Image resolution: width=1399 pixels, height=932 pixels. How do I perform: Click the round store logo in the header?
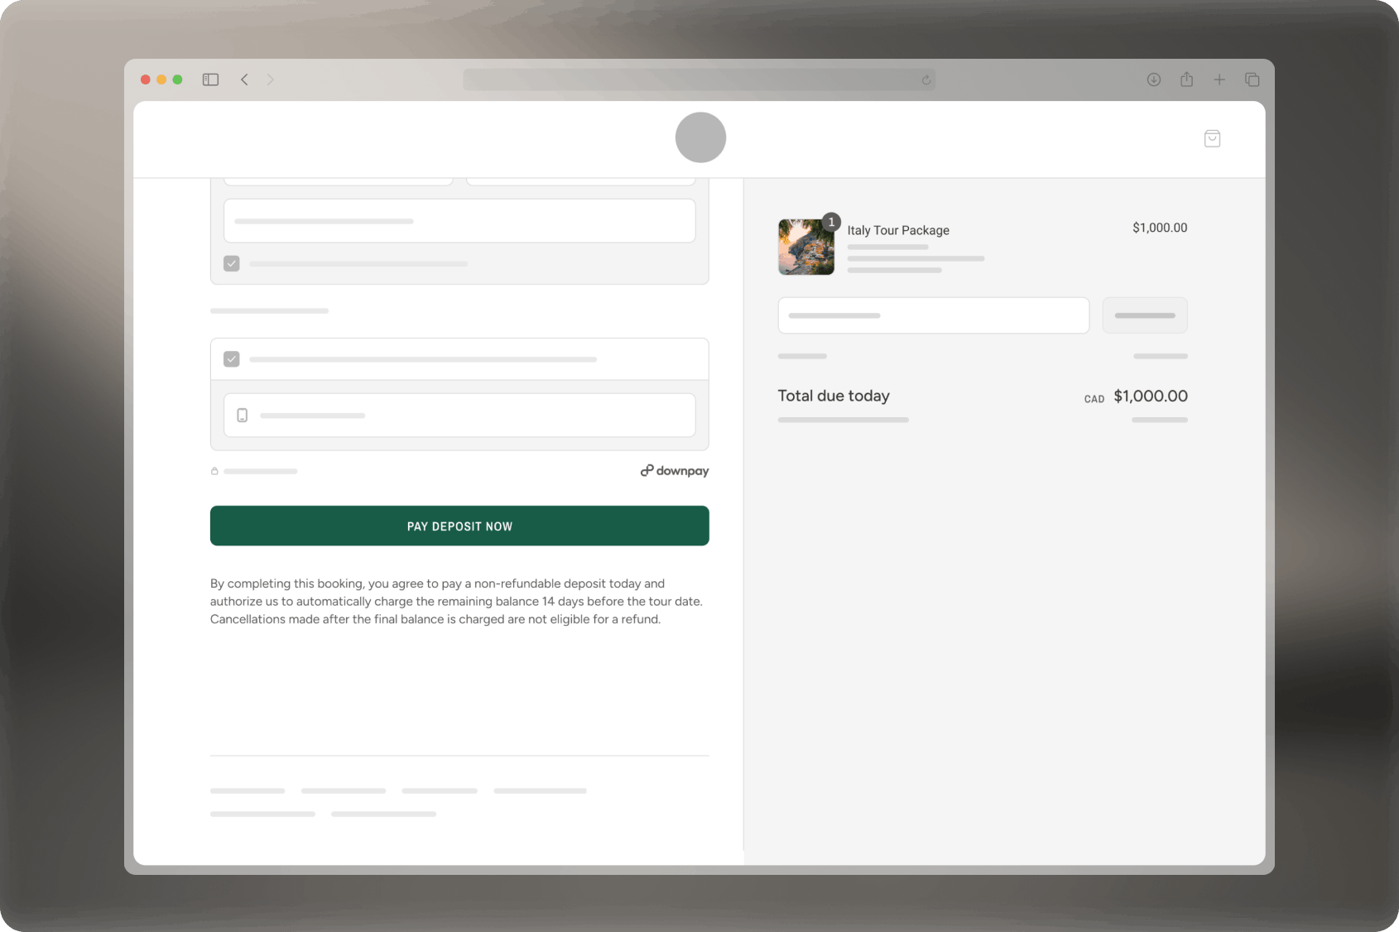[x=700, y=137]
